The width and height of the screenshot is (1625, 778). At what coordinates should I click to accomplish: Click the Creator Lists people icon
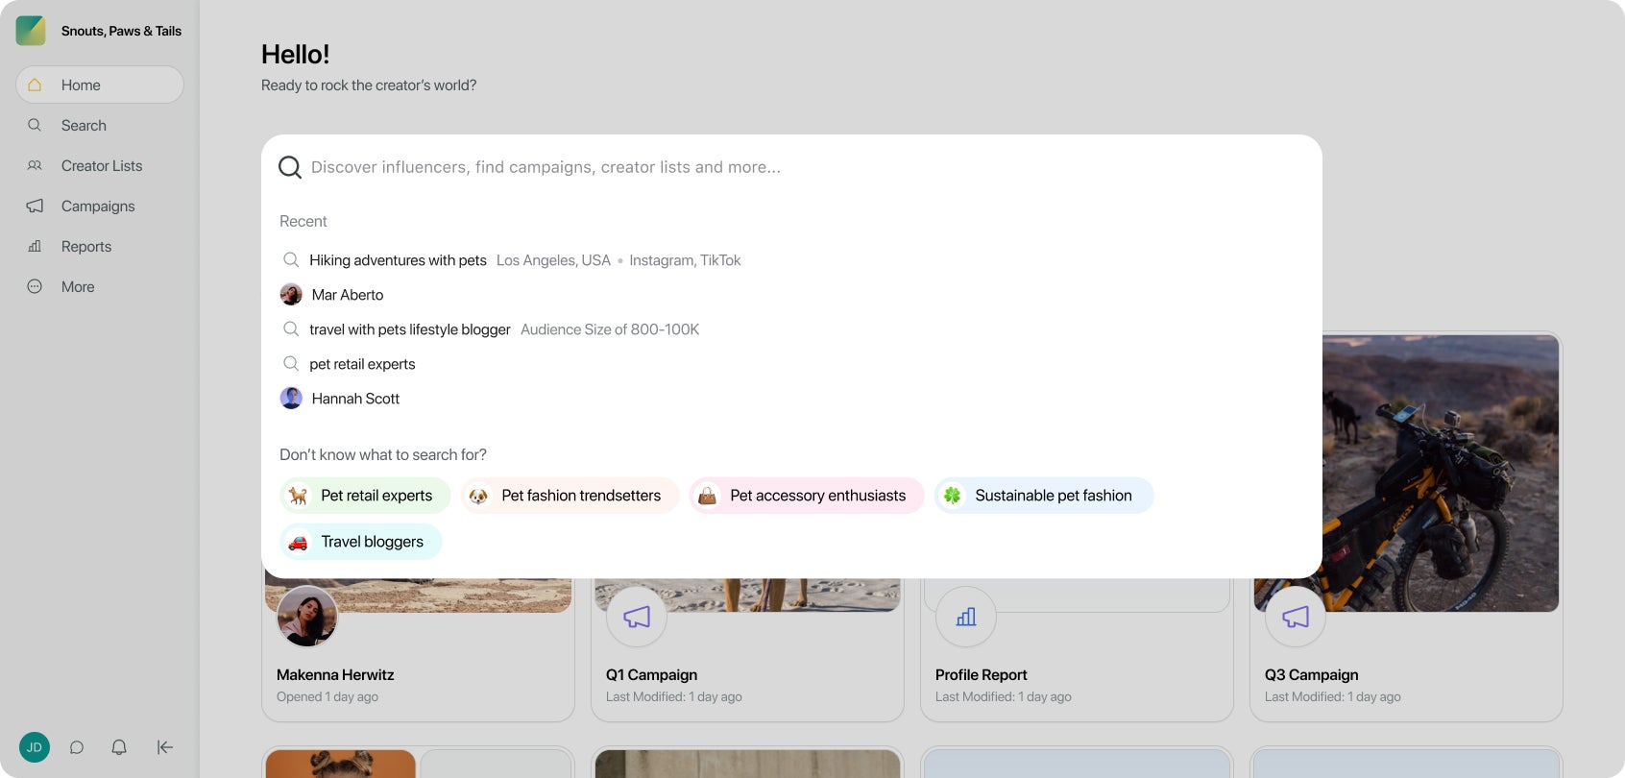click(x=35, y=165)
